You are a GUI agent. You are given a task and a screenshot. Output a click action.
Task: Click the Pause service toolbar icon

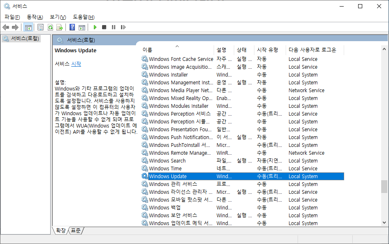(114, 27)
